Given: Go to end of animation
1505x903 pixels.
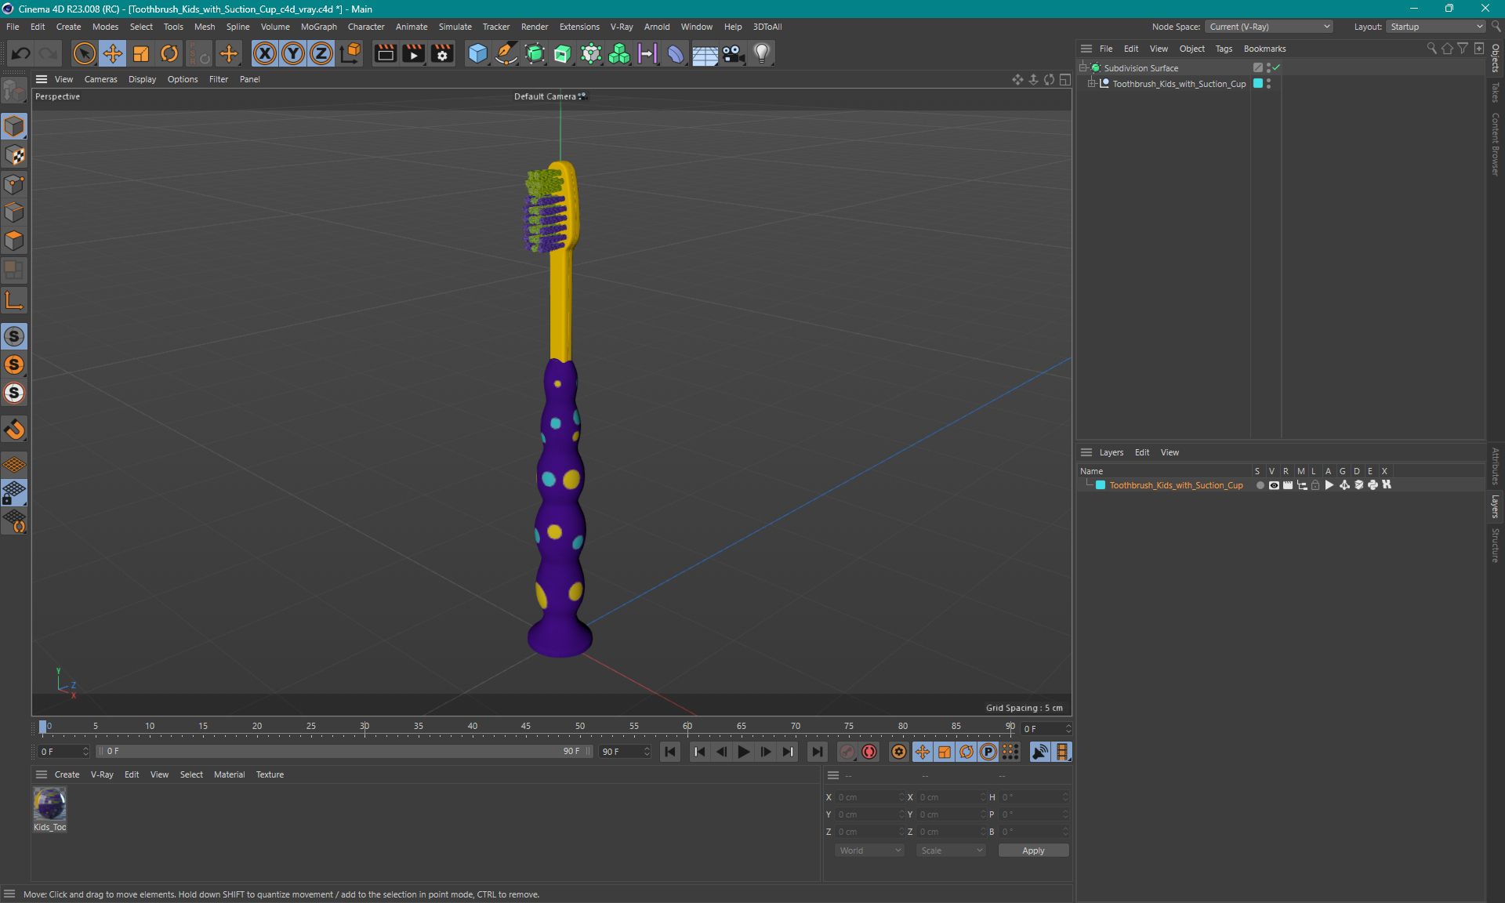Looking at the screenshot, I should click(817, 752).
